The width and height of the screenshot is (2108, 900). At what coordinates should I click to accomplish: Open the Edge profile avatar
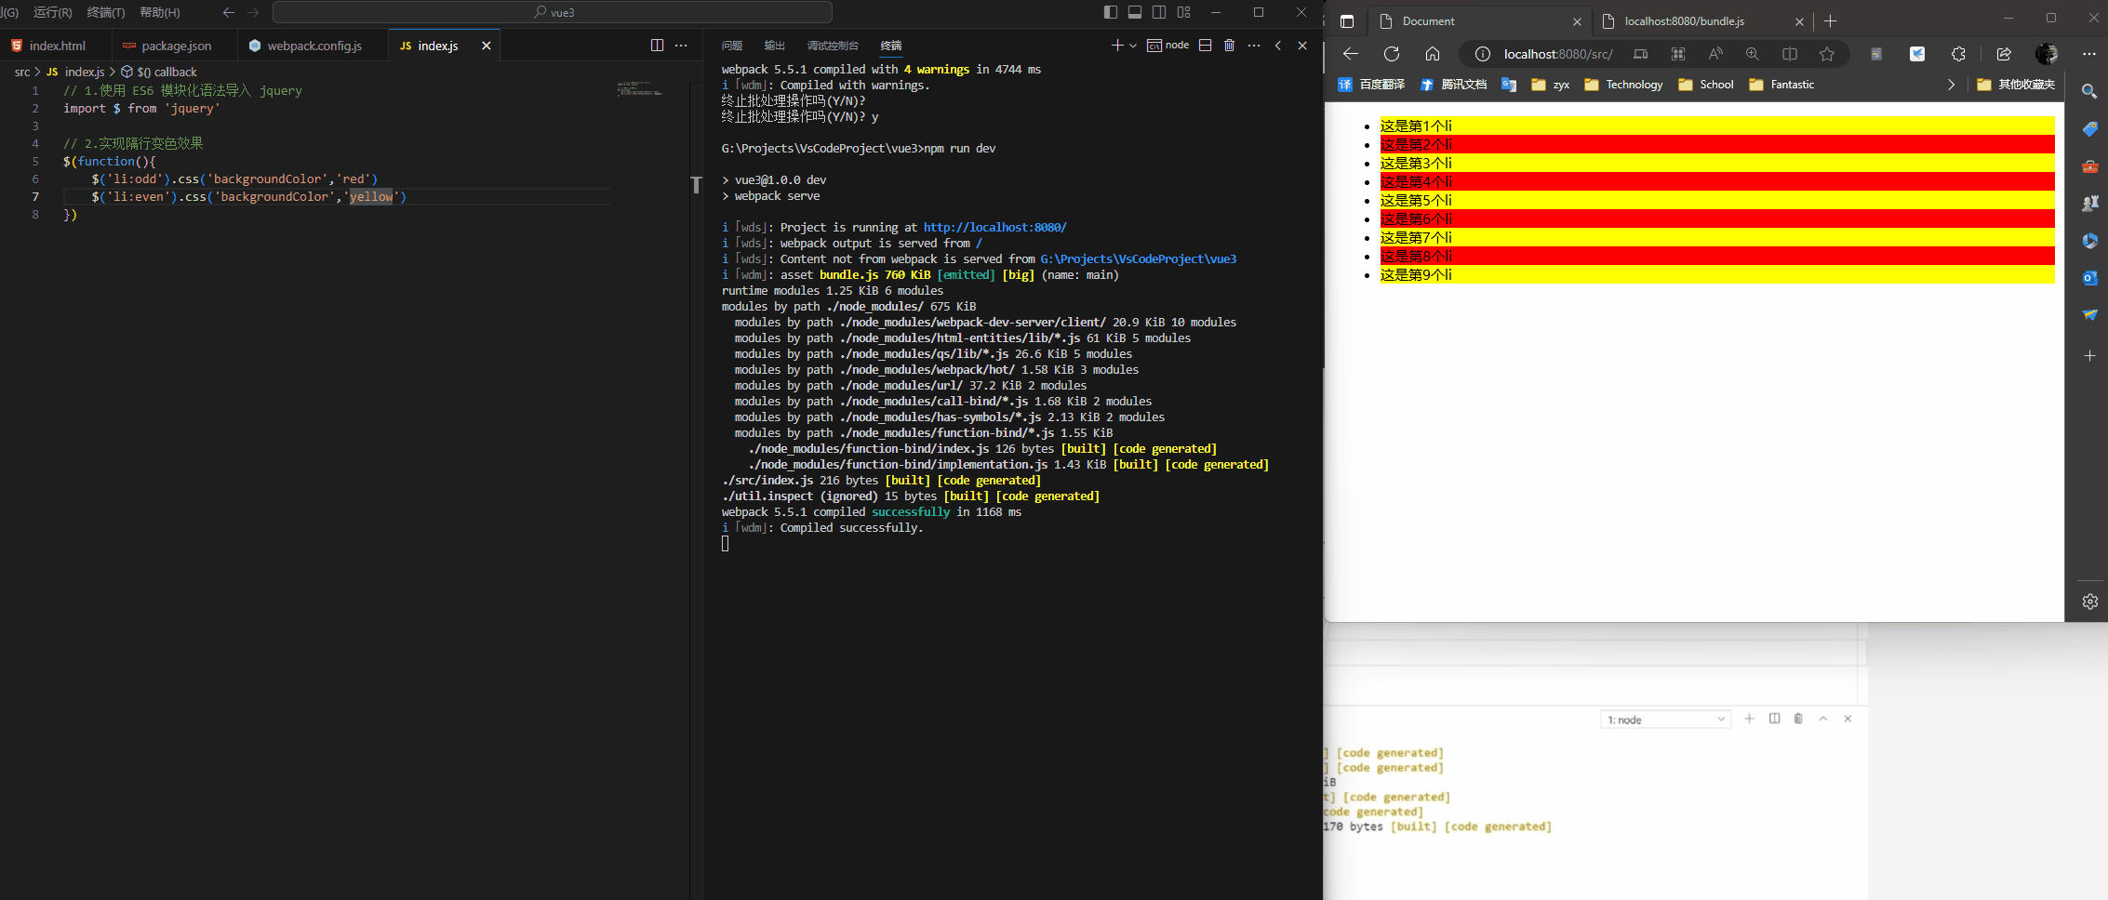tap(2047, 54)
